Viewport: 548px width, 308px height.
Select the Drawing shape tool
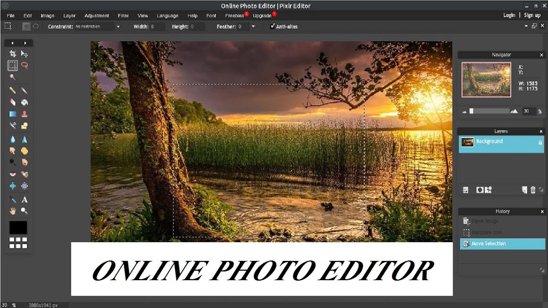[24, 125]
